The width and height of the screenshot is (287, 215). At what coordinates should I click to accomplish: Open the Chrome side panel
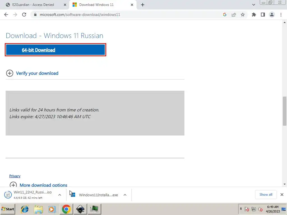coord(263,15)
